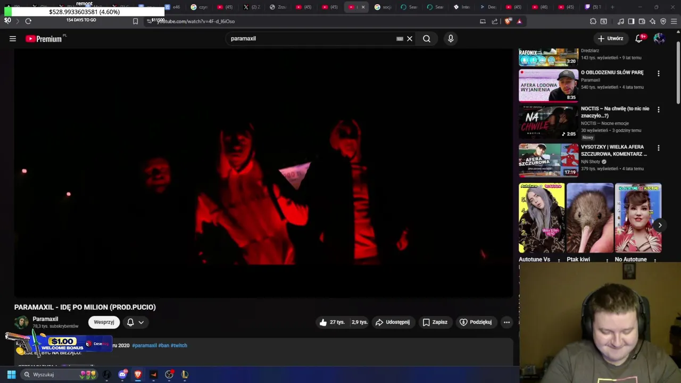Viewport: 681px width, 383px height.
Task: Open more actions three-dot menu under video
Action: point(506,322)
